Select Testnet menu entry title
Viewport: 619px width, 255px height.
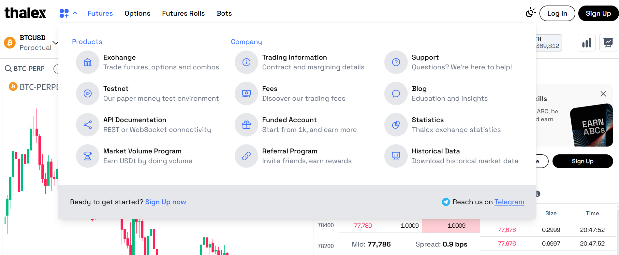pos(116,89)
